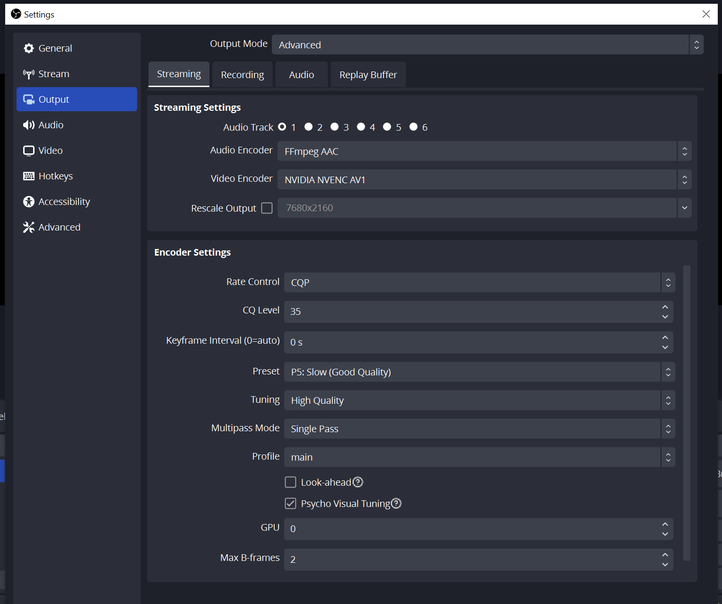The height and width of the screenshot is (604, 722).
Task: Click the Hotkeys keyboard icon
Action: 29,176
